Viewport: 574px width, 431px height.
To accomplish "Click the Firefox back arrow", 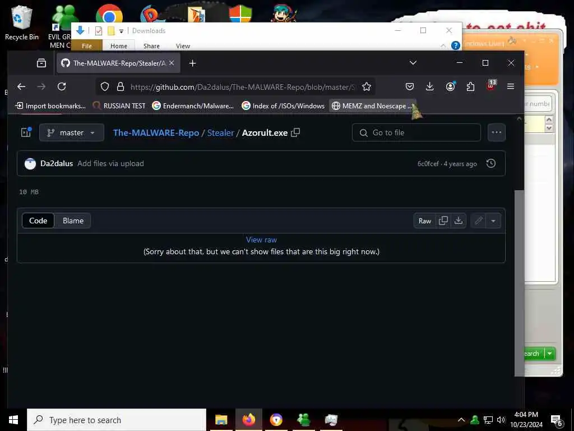I will coord(21,87).
